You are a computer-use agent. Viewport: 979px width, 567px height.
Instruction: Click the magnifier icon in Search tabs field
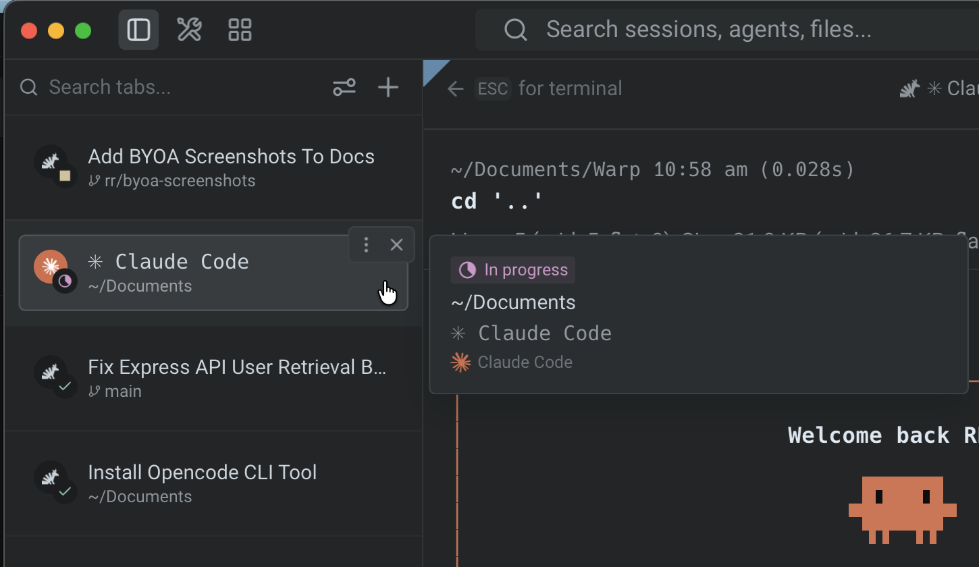27,87
